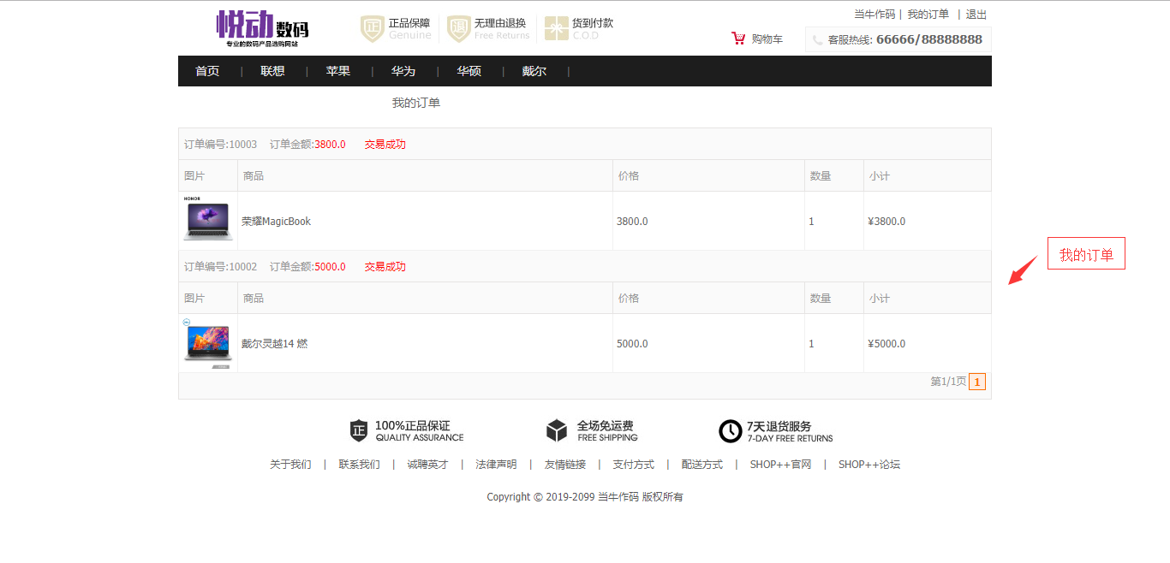Visit the SHOP++论坛 footer link

pyautogui.click(x=869, y=465)
